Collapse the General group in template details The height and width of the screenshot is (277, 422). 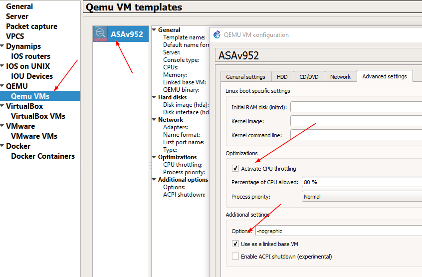(154, 29)
